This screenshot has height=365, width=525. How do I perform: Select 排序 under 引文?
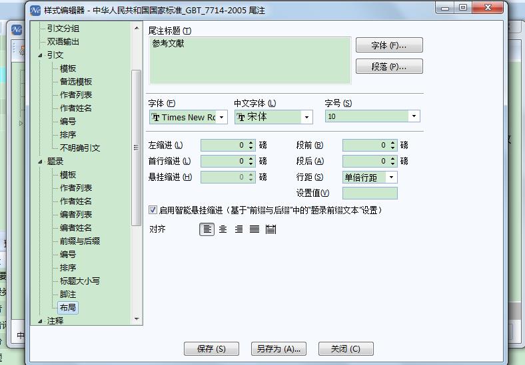click(x=68, y=135)
